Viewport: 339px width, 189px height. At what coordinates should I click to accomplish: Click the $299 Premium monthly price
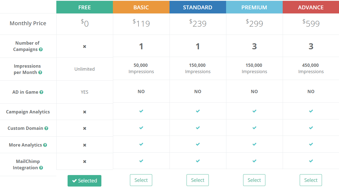(x=254, y=24)
